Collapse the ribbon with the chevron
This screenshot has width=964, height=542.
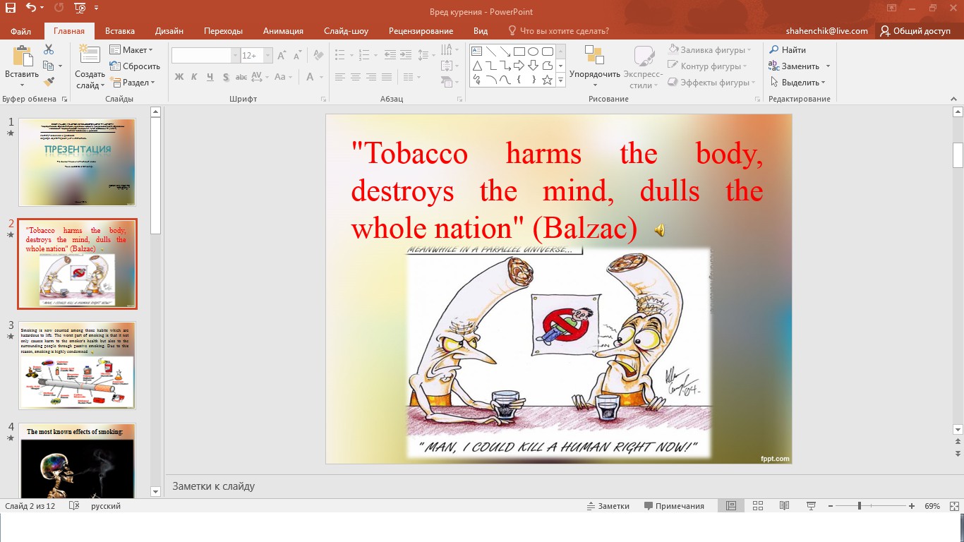pyautogui.click(x=955, y=99)
